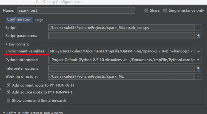Click the Environment variables label

[x=25, y=51]
